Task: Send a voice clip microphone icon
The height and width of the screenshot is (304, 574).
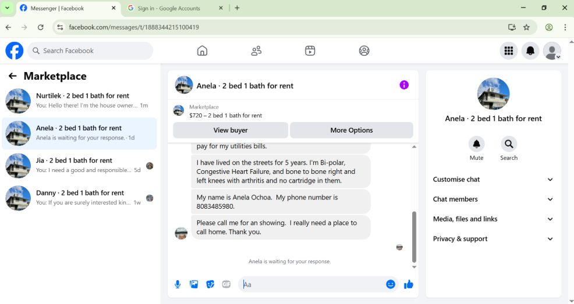Action: (178, 284)
